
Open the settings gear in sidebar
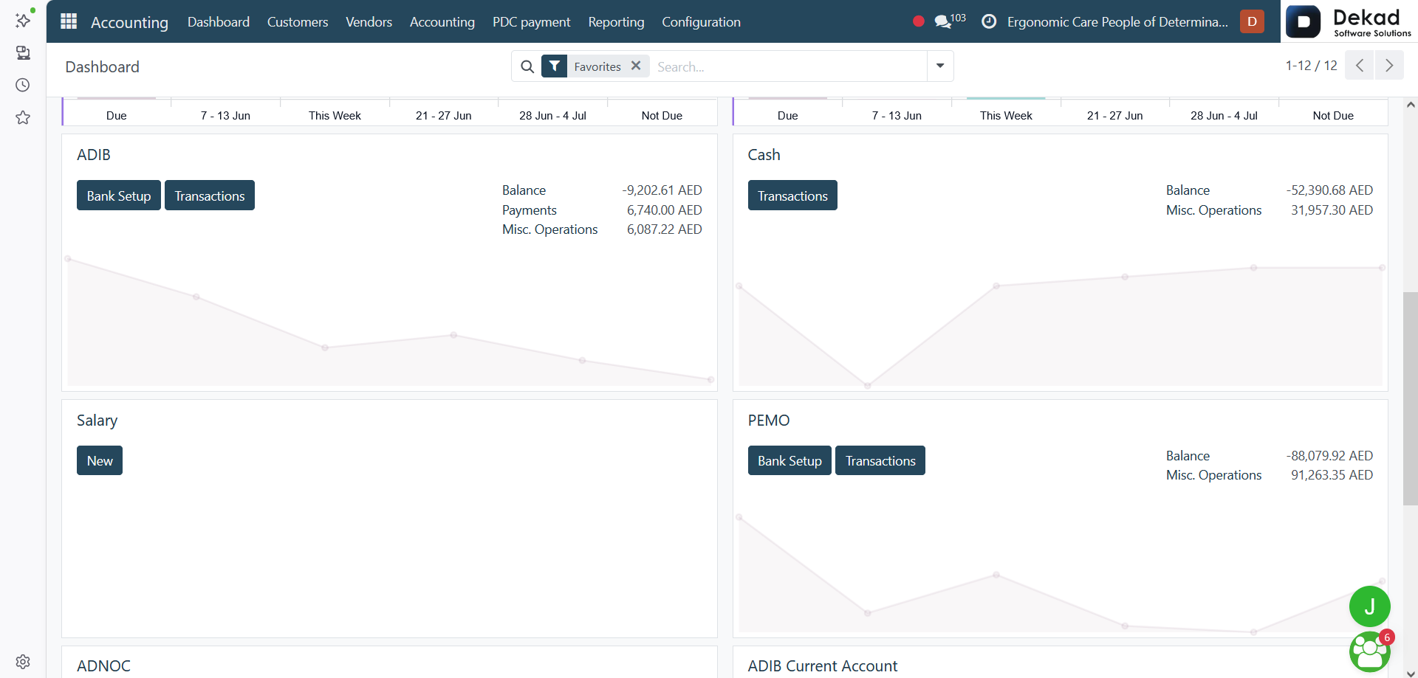tap(23, 662)
